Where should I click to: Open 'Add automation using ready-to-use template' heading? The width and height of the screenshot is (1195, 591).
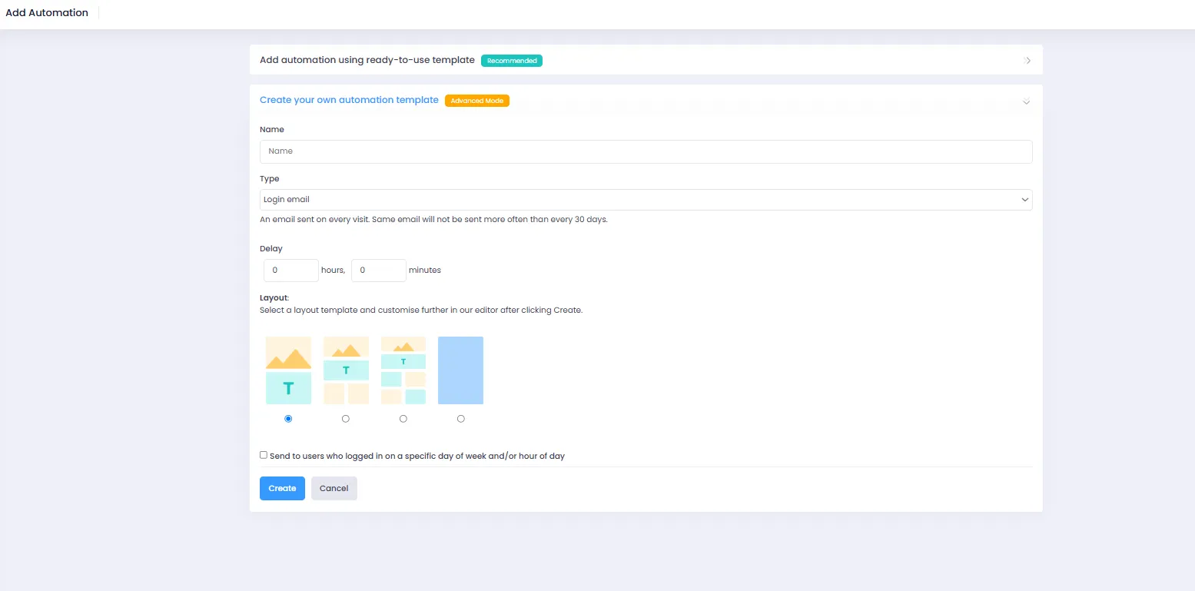pos(367,60)
